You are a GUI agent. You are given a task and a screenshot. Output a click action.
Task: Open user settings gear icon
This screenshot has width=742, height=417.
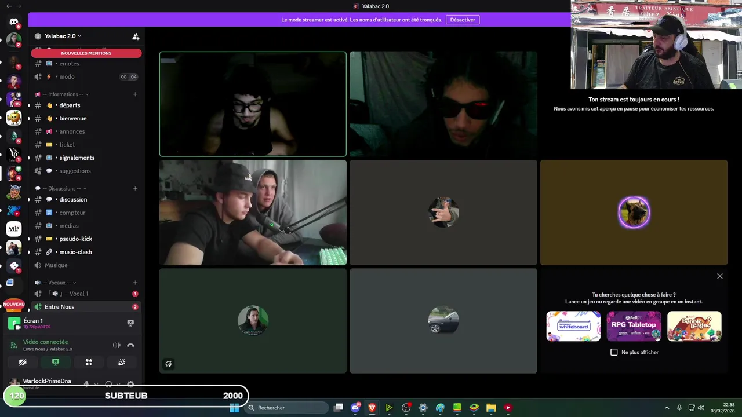(x=130, y=384)
